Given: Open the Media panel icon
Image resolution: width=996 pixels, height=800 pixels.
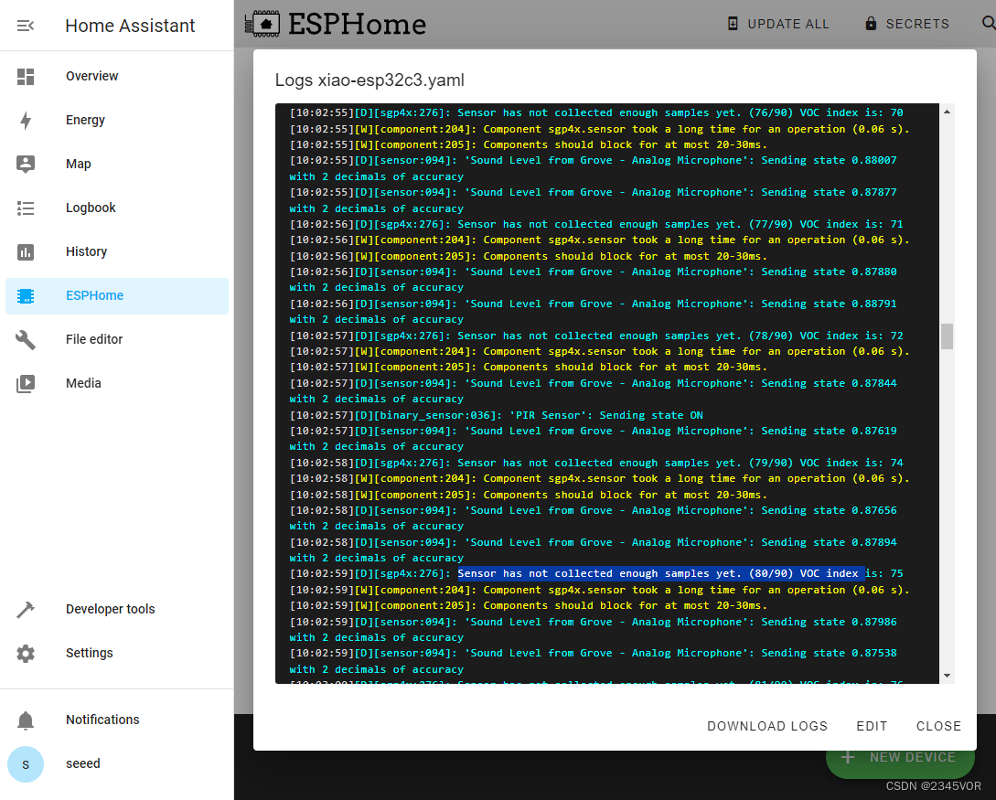Looking at the screenshot, I should 26,383.
